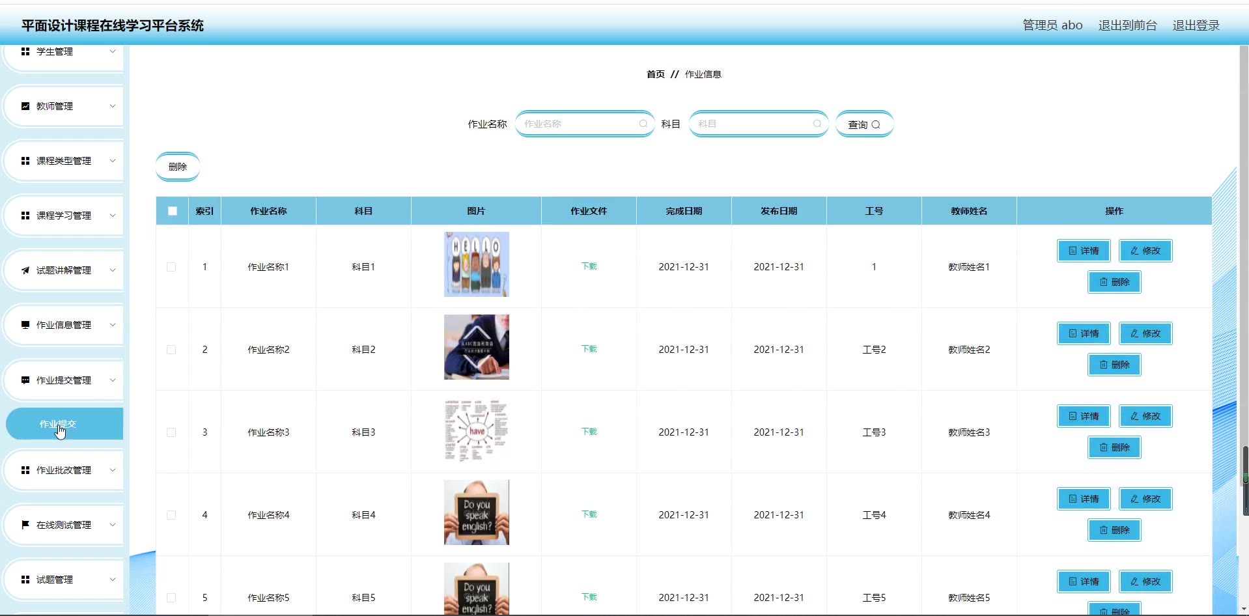Click 下载 in the 作业名称4 row
The image size is (1249, 616).
click(589, 514)
